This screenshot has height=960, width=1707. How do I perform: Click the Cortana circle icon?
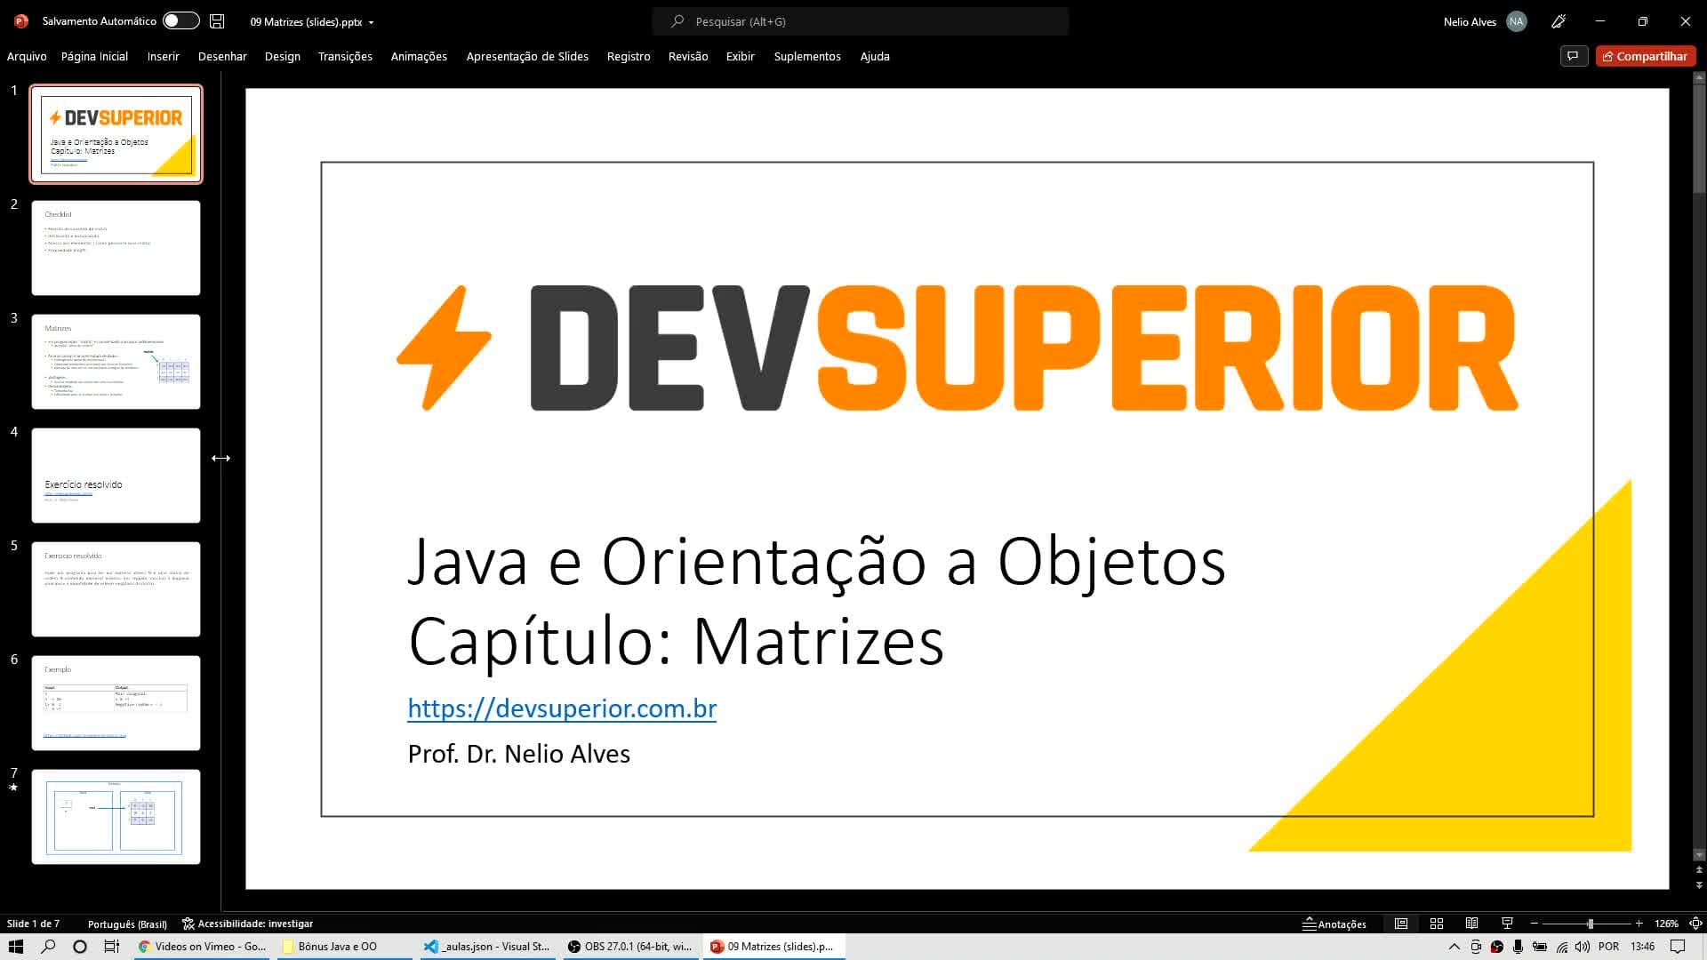80,947
